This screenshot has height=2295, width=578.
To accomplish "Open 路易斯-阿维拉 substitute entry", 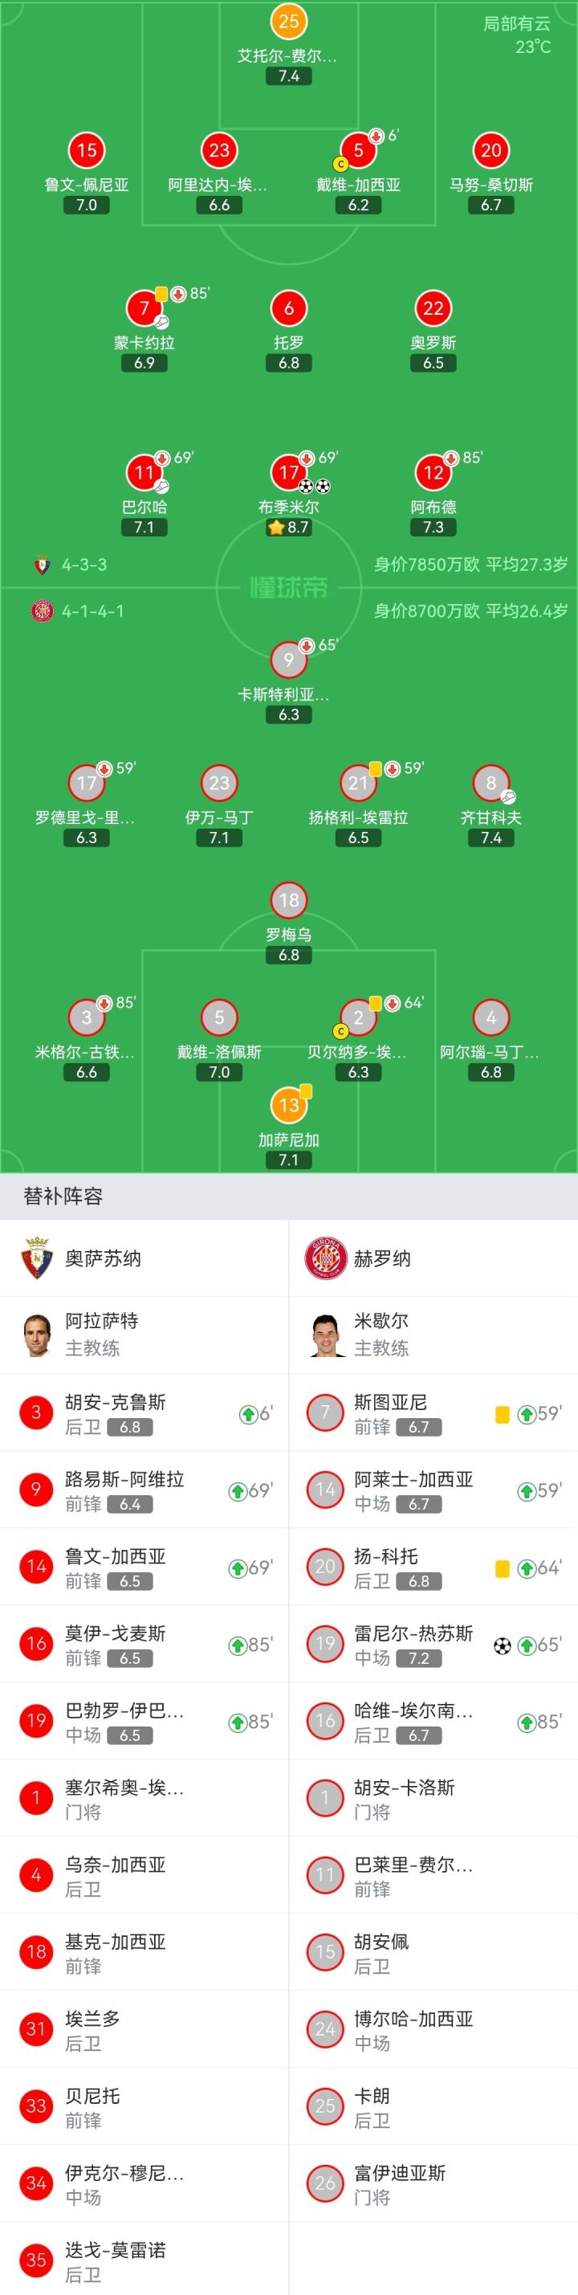I will (144, 1490).
